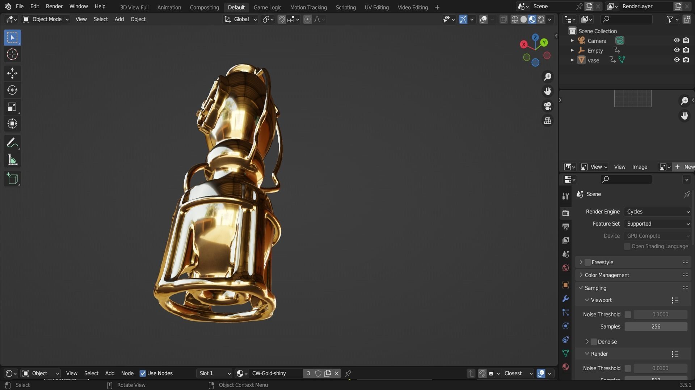Activate the 3D Cursor tool
The width and height of the screenshot is (695, 390).
(x=12, y=54)
